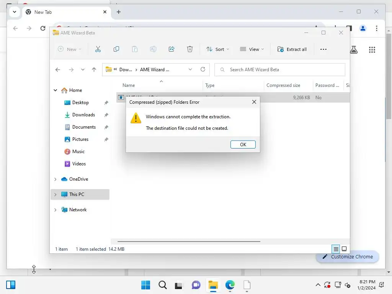Open a new Chrome tab
The width and height of the screenshot is (392, 294).
(x=119, y=12)
